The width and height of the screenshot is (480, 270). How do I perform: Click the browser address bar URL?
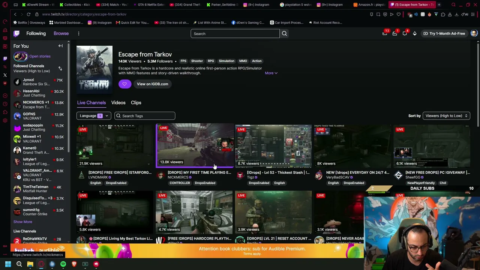[84, 14]
